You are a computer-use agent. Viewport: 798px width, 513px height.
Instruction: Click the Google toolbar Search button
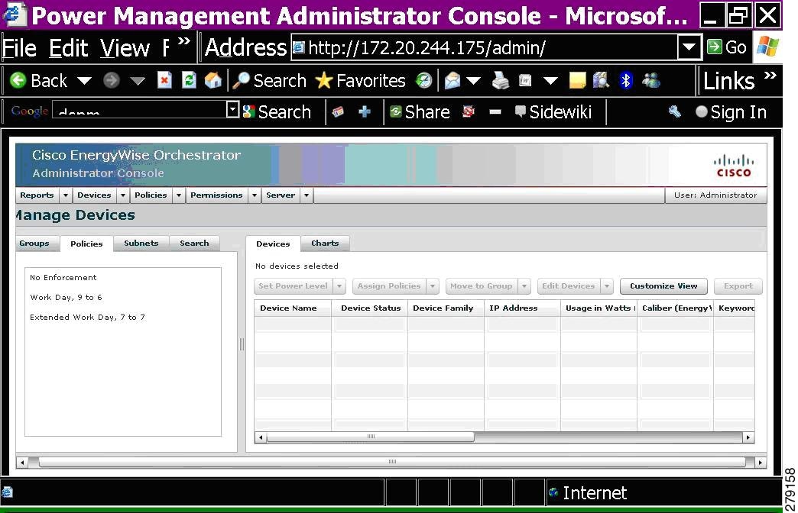pyautogui.click(x=277, y=112)
